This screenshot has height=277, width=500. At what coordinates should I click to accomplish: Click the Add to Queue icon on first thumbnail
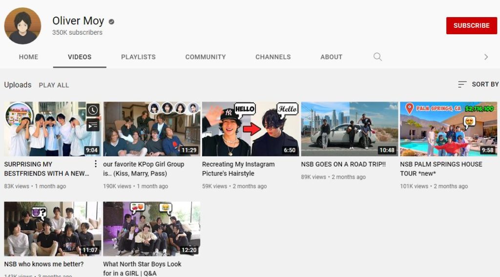click(x=93, y=125)
